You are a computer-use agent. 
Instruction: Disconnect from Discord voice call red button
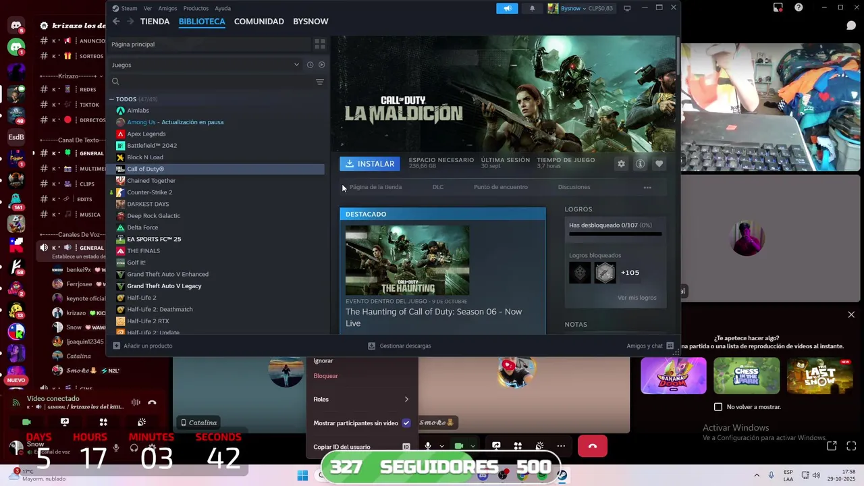[592, 446]
